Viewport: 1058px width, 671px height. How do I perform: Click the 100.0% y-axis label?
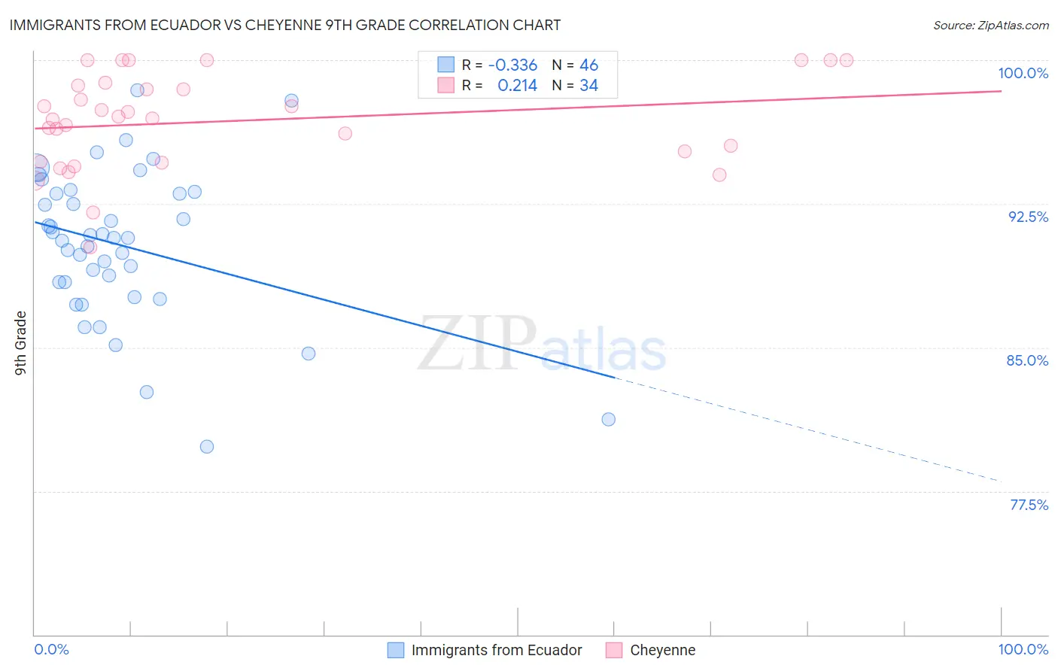[x=1023, y=73]
